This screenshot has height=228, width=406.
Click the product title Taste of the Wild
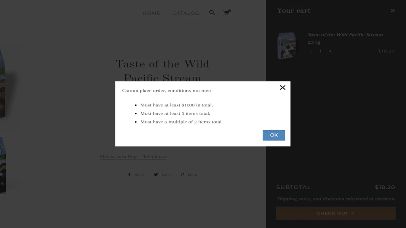[x=162, y=64]
